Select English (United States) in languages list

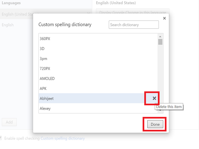click(x=17, y=14)
